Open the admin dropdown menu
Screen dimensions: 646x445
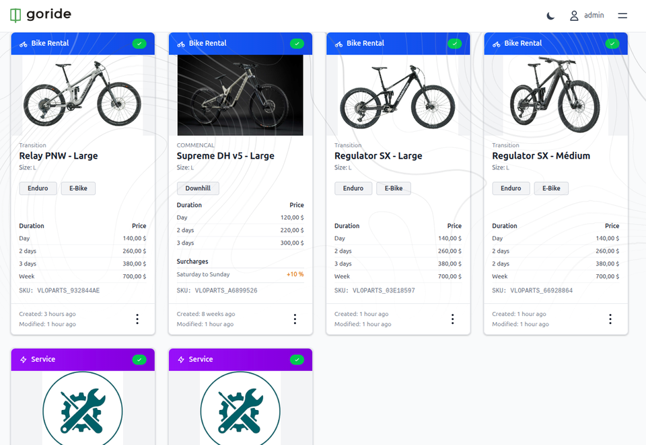587,15
